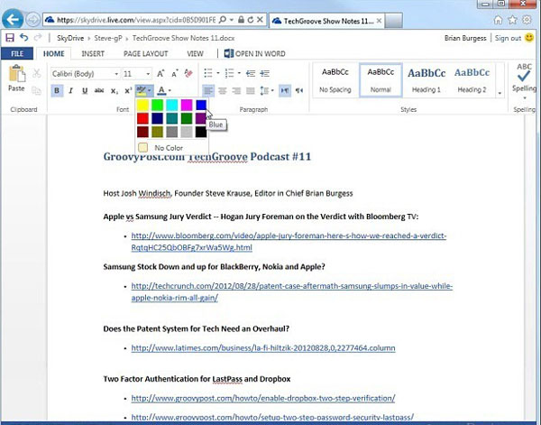
Task: Center align the text
Action: (x=222, y=91)
